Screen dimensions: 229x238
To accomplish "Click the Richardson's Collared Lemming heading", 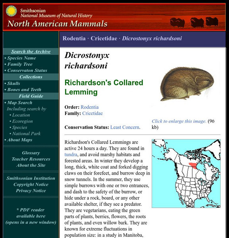I will [x=104, y=87].
